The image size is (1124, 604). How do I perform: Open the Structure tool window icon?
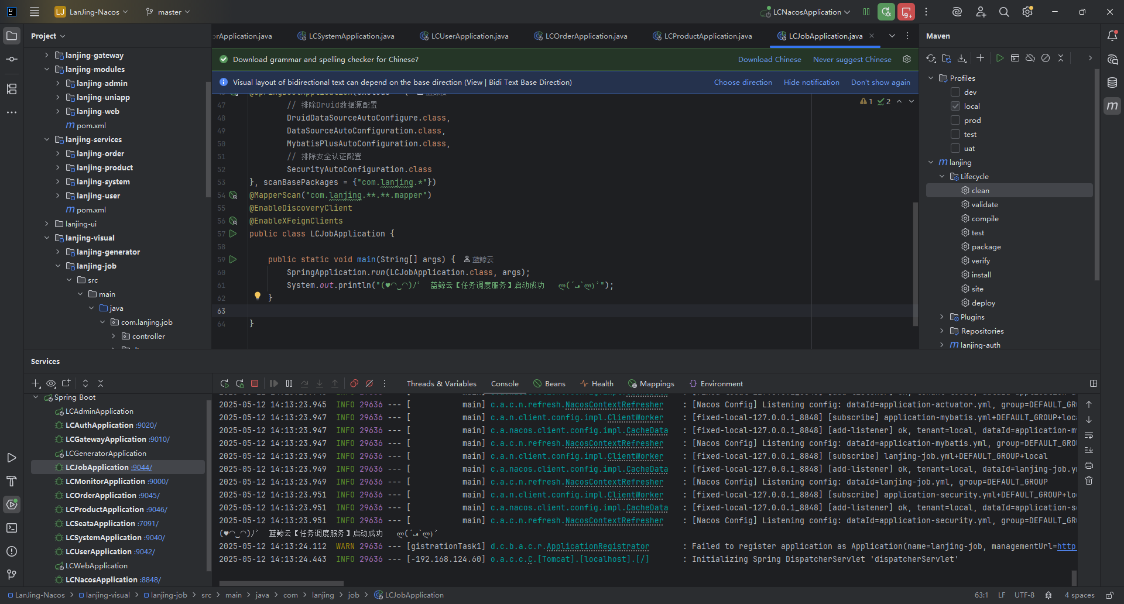[x=12, y=89]
